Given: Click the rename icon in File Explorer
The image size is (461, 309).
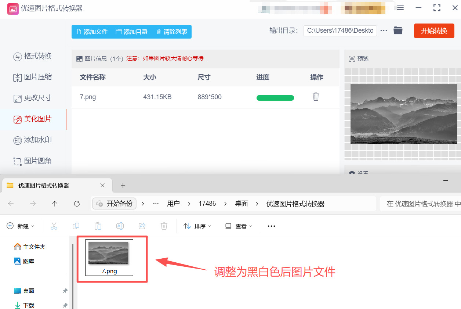Looking at the screenshot, I should (x=120, y=226).
